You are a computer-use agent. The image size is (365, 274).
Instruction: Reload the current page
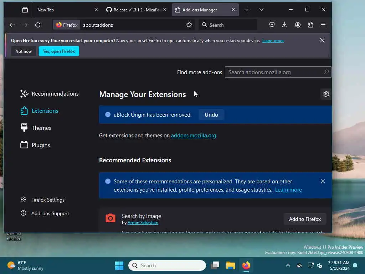tap(38, 25)
